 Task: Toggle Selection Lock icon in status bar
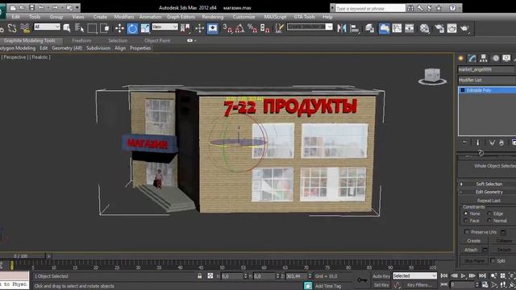tap(200, 276)
